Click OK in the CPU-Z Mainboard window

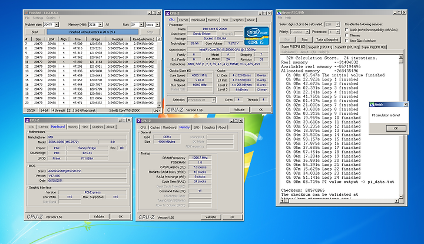tap(121, 216)
